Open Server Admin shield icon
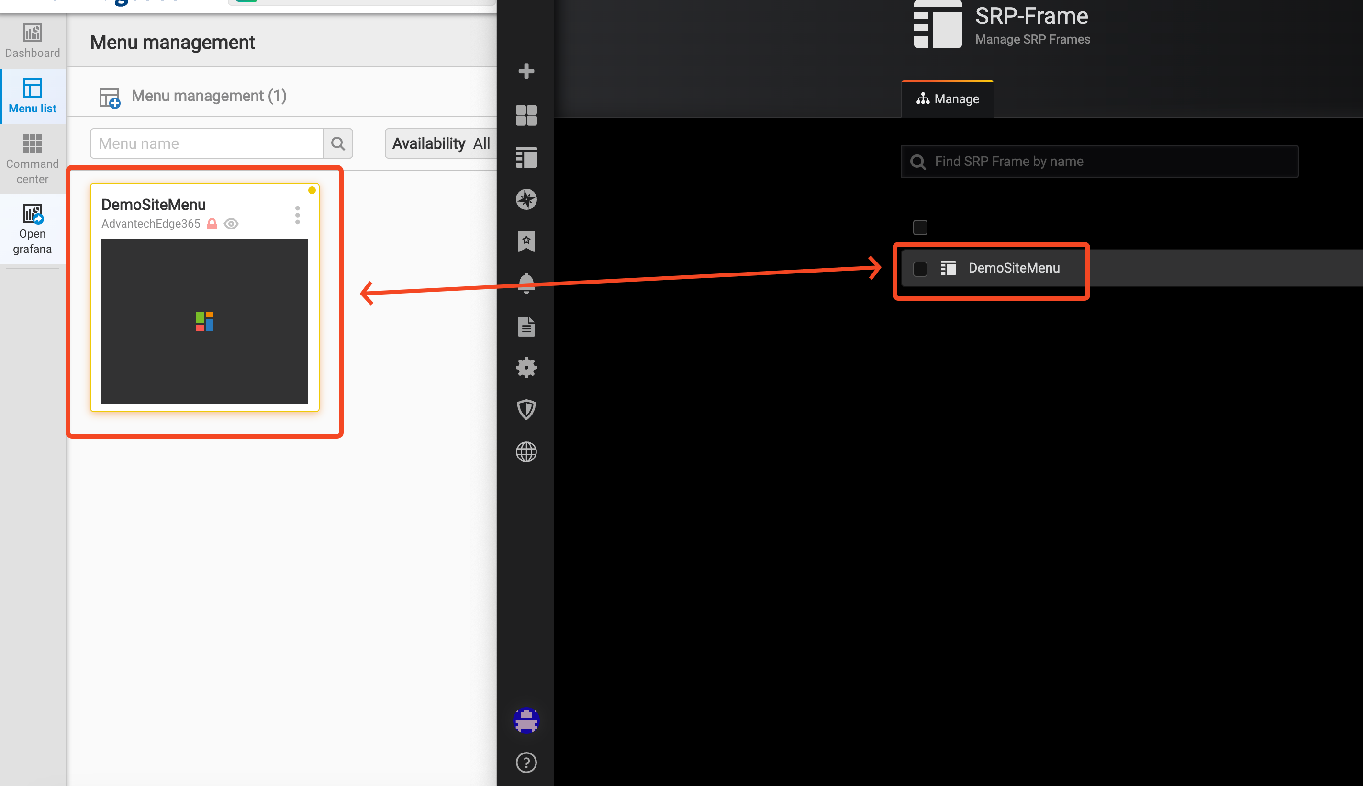The height and width of the screenshot is (786, 1363). 526,409
